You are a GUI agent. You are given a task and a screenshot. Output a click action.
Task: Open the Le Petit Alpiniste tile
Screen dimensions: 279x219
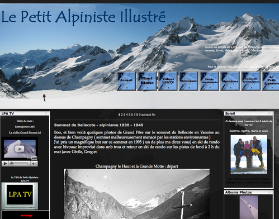(x=271, y=81)
